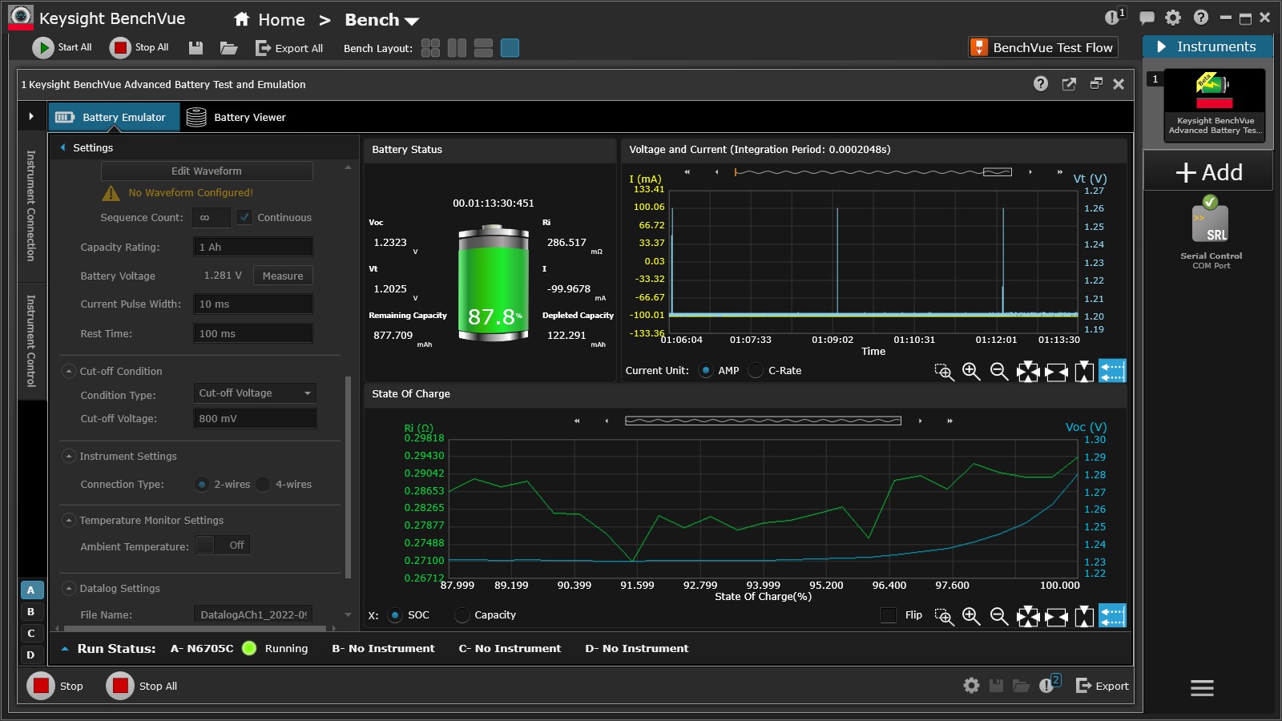Collapse the Instrument Settings section
This screenshot has height=721, width=1282.
click(x=69, y=456)
